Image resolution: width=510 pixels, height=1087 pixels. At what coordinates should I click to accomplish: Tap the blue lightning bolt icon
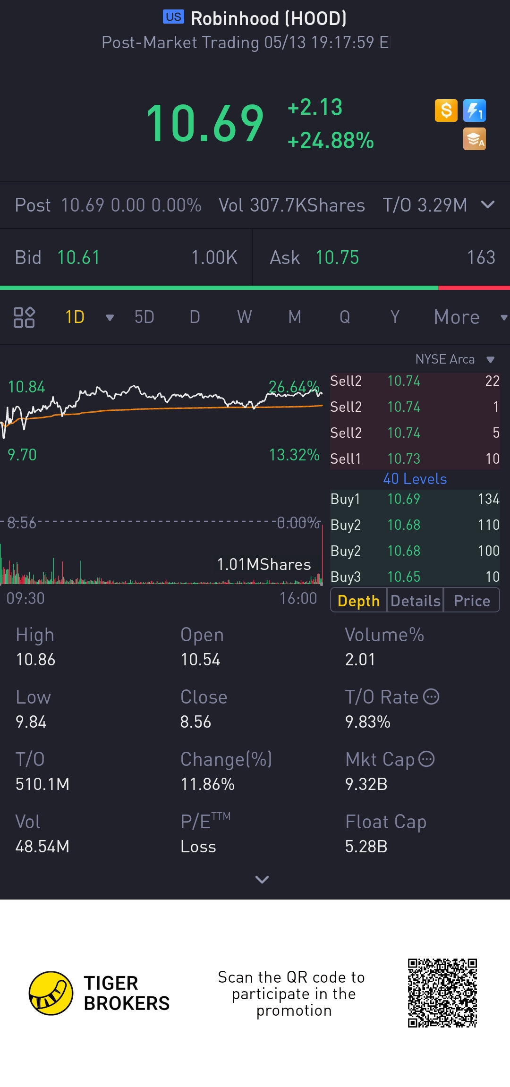tap(475, 110)
